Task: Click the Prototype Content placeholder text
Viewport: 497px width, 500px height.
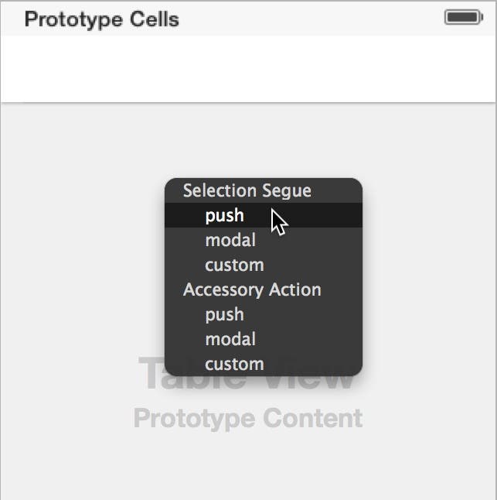Action: click(248, 418)
